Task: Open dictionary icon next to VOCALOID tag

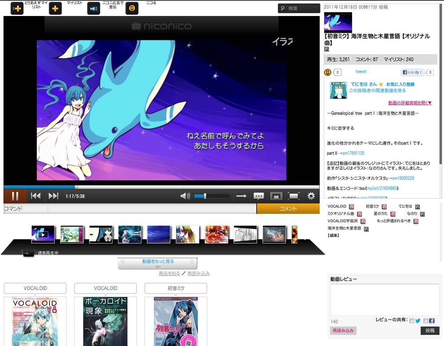Action: pos(351,207)
